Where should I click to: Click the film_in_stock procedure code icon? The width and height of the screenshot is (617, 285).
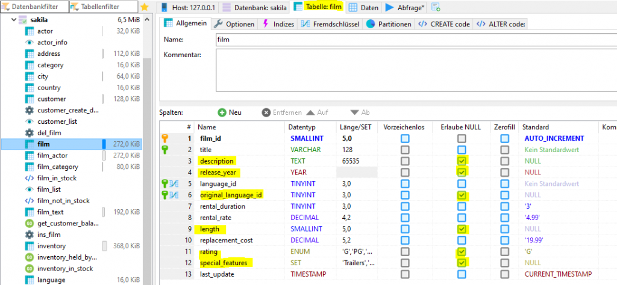29,178
